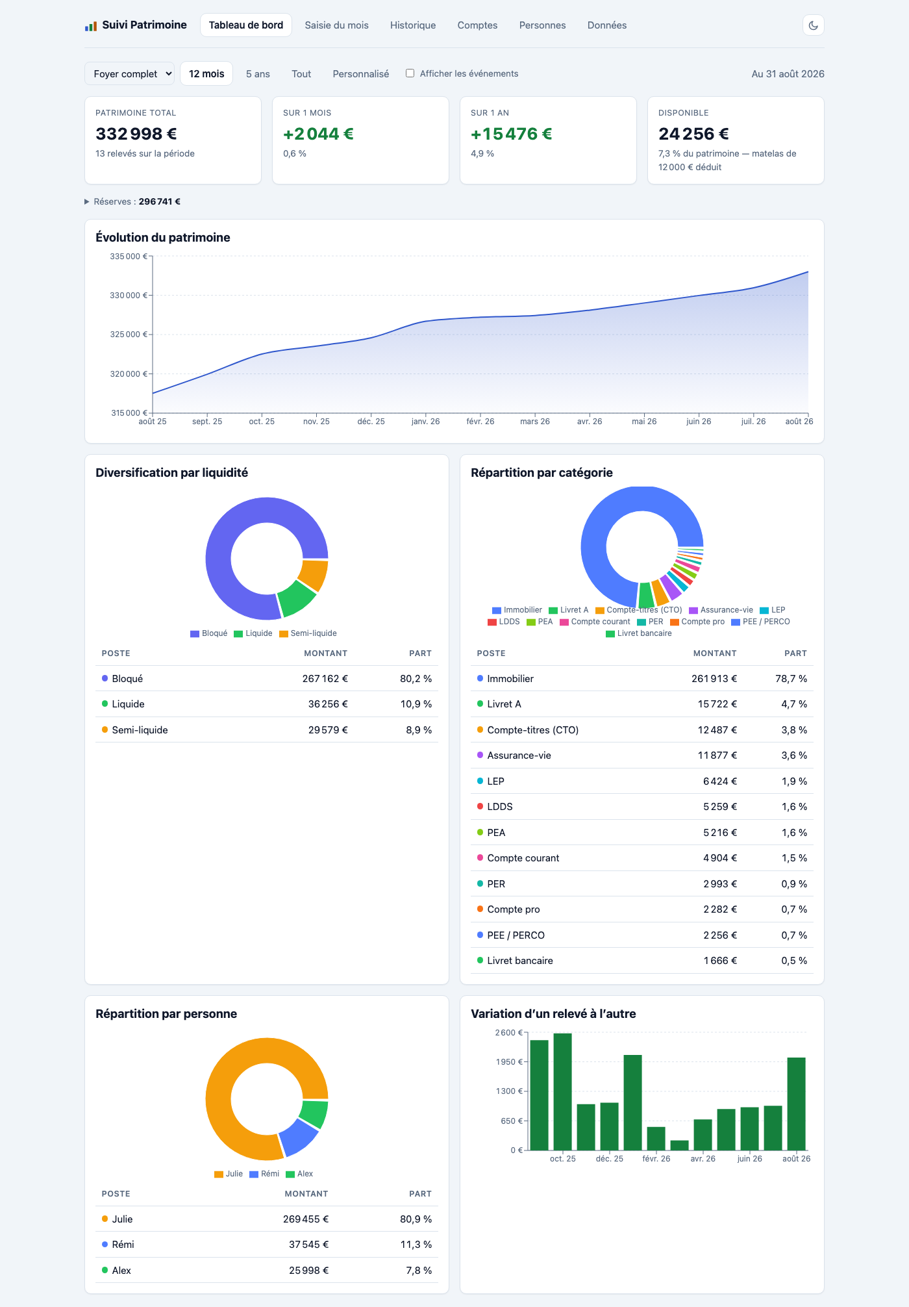Toggle Bloqué in the liquidité chart legend

click(209, 633)
